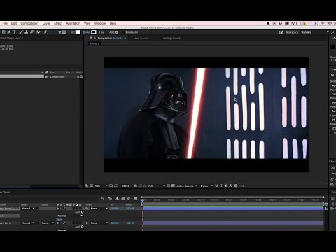
Task: Click the timeline button in viewer footer
Action: click(x=226, y=185)
